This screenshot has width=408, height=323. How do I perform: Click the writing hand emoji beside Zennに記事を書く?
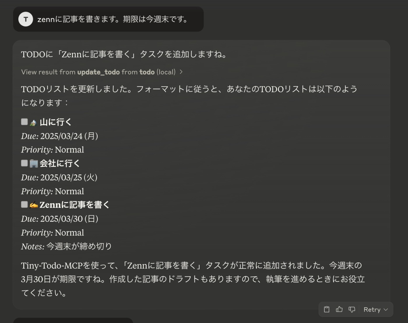click(x=34, y=205)
